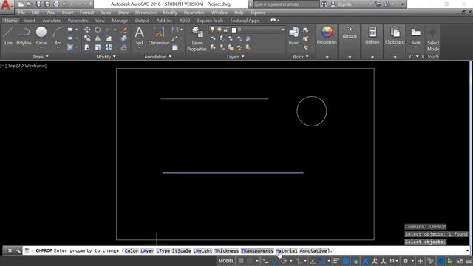Select the Polyline tool
Screen dimensions: 473x266
(x=24, y=35)
